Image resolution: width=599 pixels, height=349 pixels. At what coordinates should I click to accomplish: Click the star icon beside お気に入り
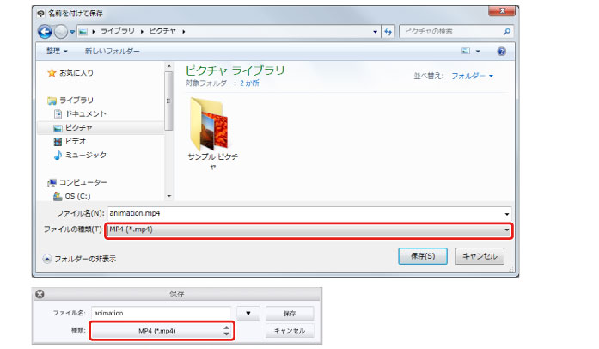pyautogui.click(x=52, y=72)
